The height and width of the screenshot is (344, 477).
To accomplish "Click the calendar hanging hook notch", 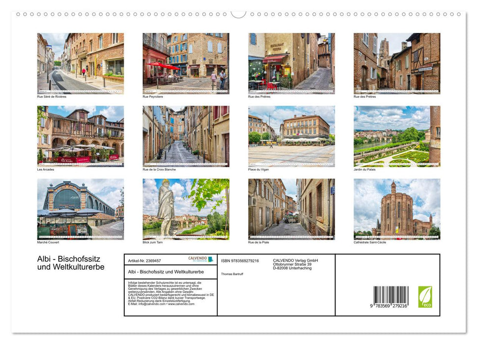I will [238, 14].
